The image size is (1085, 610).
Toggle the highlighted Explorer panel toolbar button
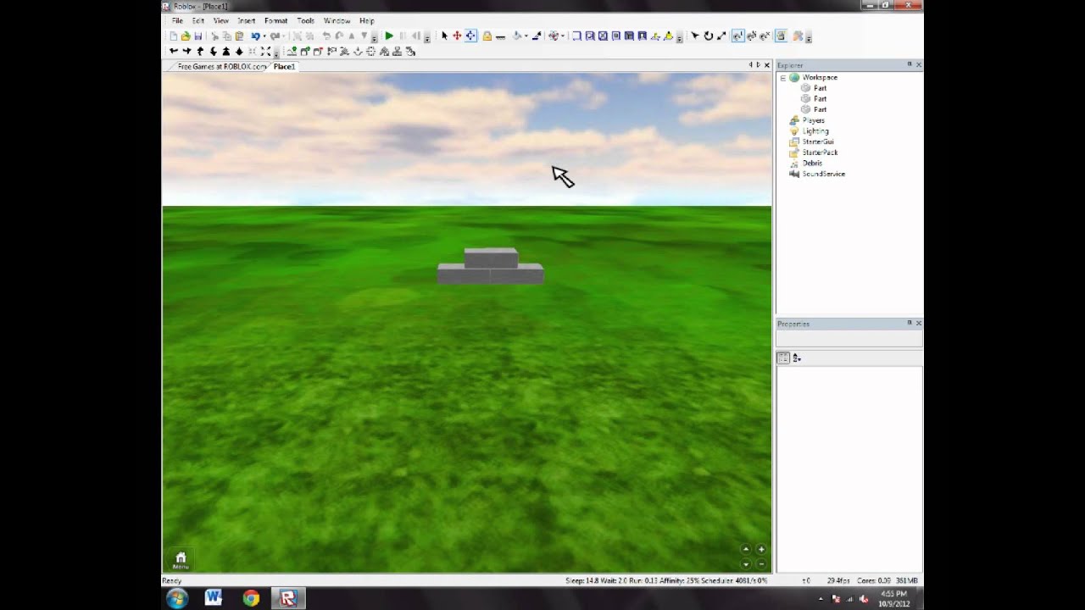[781, 36]
